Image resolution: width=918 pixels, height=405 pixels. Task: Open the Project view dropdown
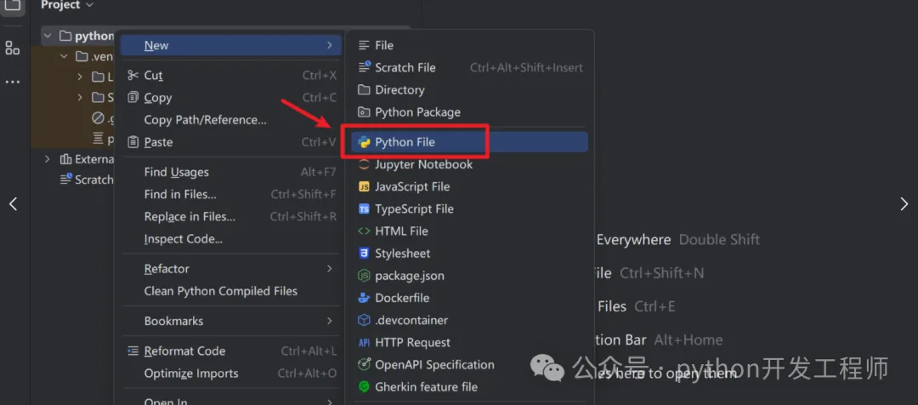pyautogui.click(x=88, y=5)
